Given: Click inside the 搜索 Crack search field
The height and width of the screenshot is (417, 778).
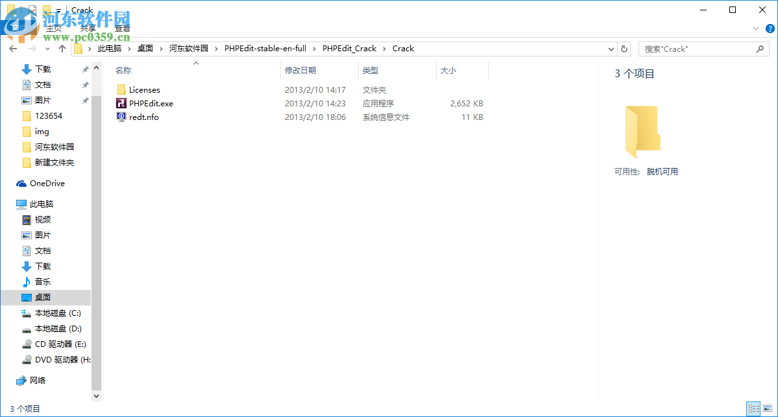Looking at the screenshot, I should coord(688,49).
